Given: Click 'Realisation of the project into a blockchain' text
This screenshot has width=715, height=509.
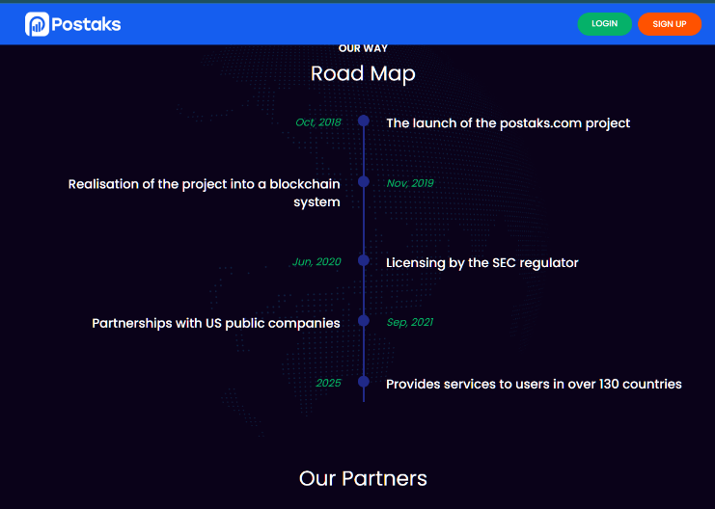Looking at the screenshot, I should tap(204, 184).
